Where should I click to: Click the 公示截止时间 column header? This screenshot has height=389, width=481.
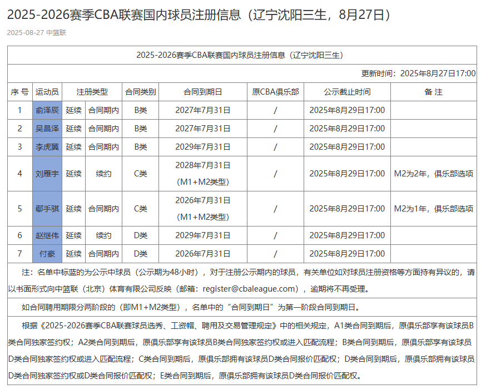(x=347, y=92)
